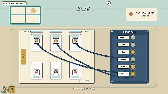Screen dimensions: 168x94
Task: Open the player avatar portrait
Action: click(x=4, y=90)
